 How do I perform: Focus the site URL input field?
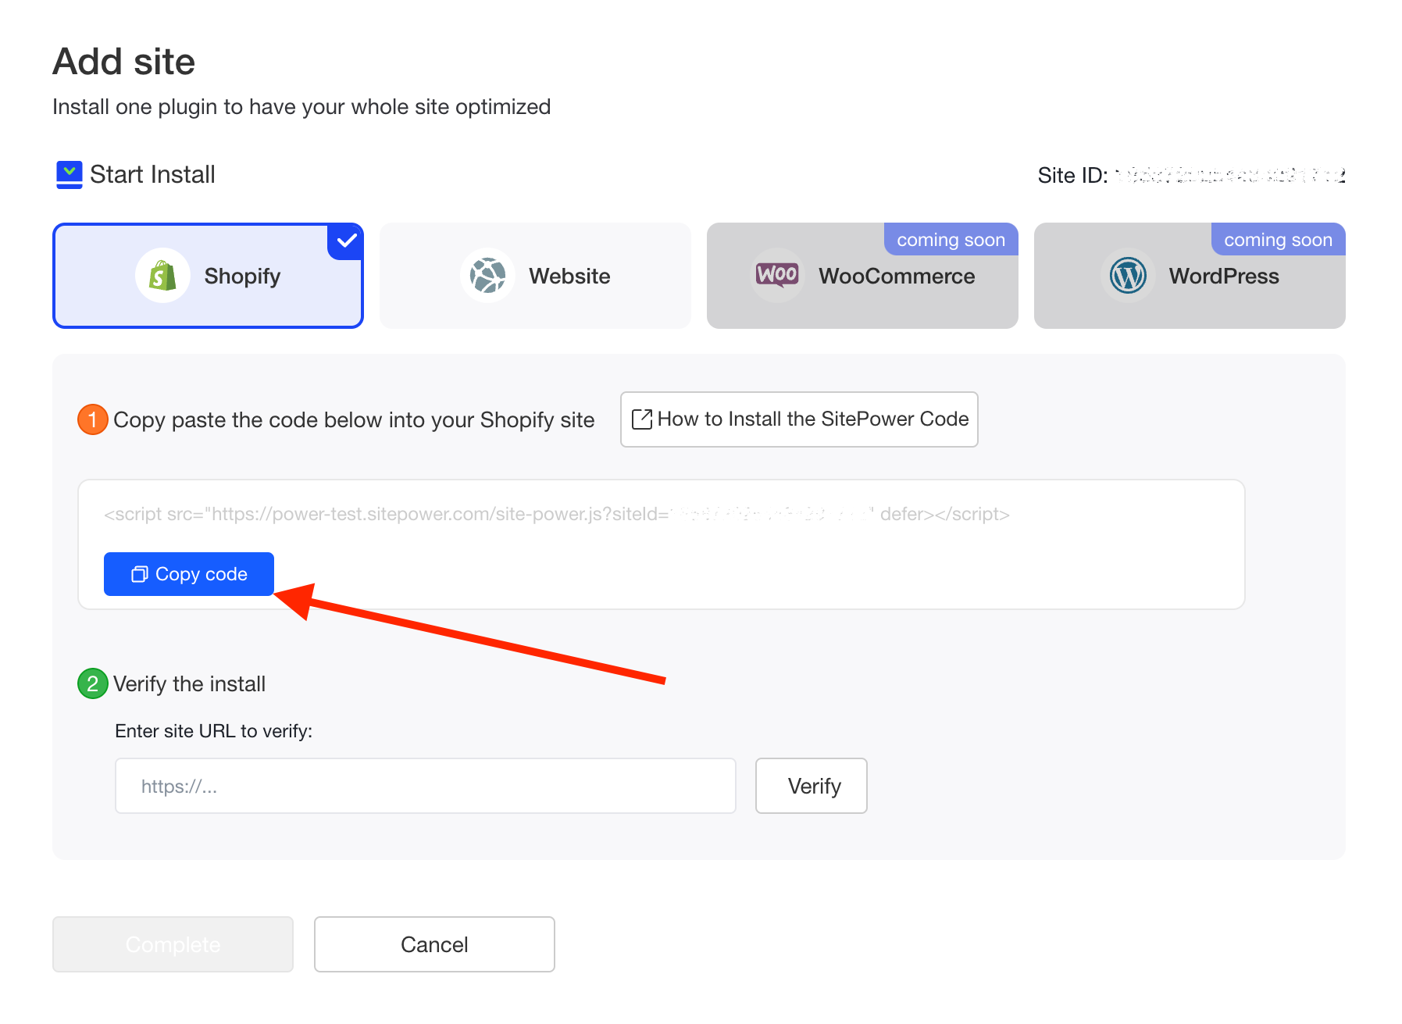tap(425, 786)
